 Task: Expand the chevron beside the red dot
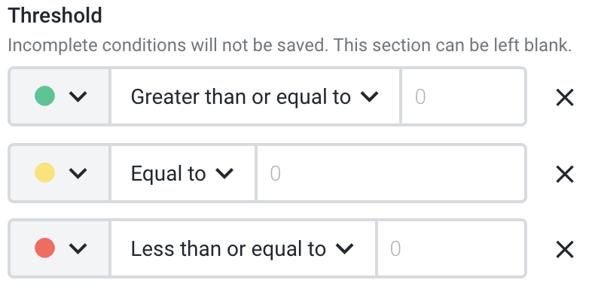[x=78, y=248]
